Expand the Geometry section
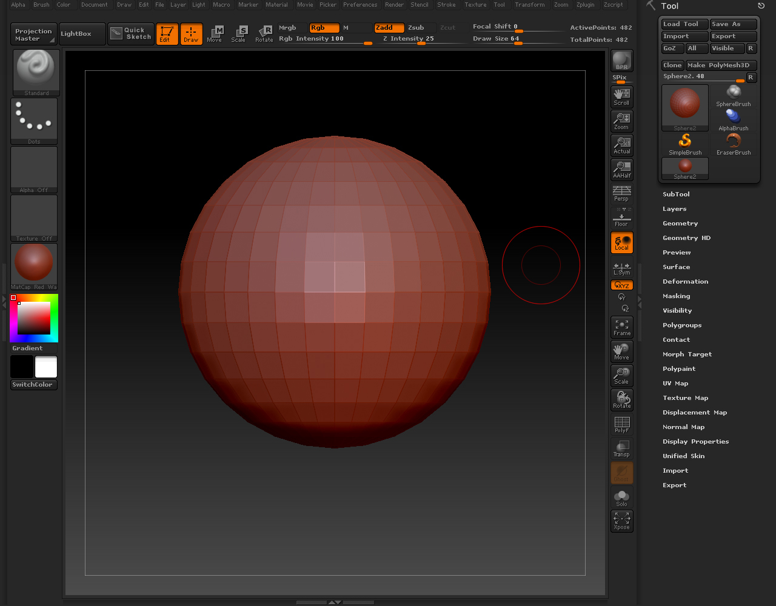This screenshot has height=606, width=776. tap(680, 224)
